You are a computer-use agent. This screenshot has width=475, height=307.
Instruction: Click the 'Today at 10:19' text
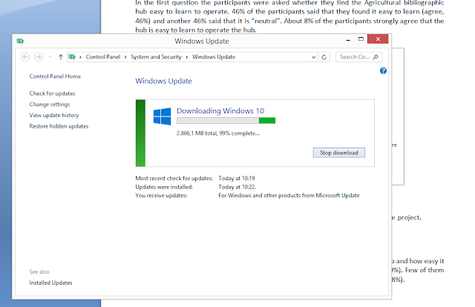coord(237,178)
